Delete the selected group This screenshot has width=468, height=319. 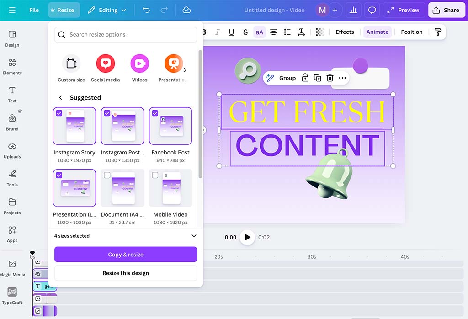point(330,78)
